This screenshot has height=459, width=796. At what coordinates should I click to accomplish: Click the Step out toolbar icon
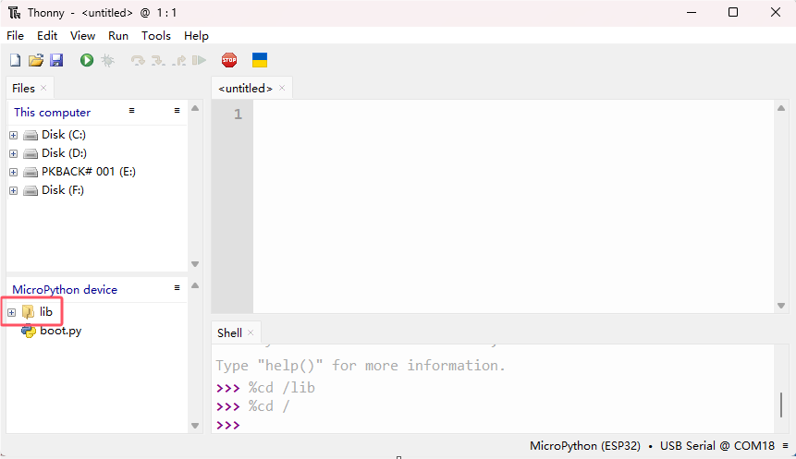(178, 61)
